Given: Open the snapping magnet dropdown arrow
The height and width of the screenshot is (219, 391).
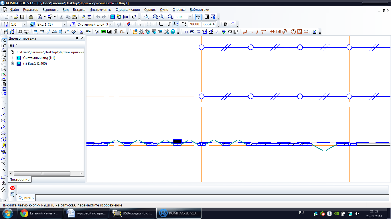Looking at the screenshot, I should (x=133, y=24).
